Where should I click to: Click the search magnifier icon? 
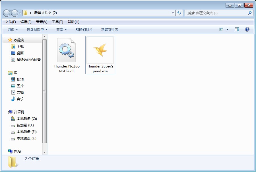pyautogui.click(x=250, y=13)
